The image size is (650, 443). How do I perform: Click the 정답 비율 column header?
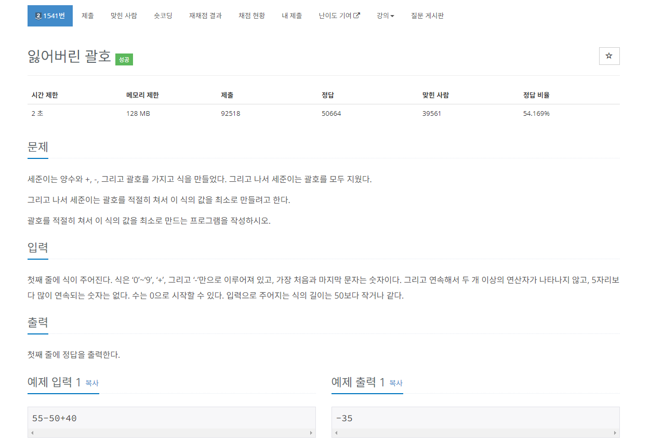click(536, 95)
